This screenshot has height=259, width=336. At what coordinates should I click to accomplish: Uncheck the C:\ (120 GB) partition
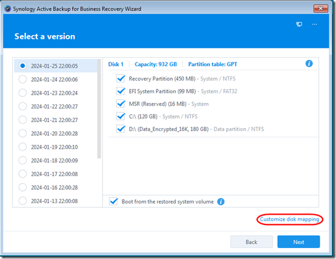pos(121,116)
